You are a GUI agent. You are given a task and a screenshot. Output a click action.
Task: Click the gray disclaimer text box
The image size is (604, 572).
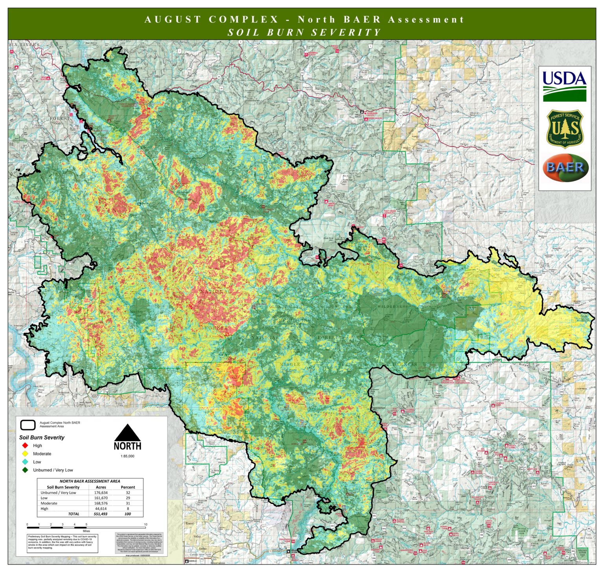tap(138, 544)
